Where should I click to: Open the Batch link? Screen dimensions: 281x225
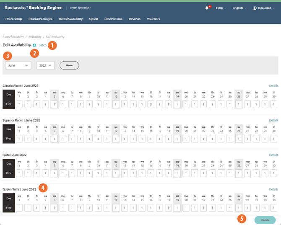click(x=42, y=45)
